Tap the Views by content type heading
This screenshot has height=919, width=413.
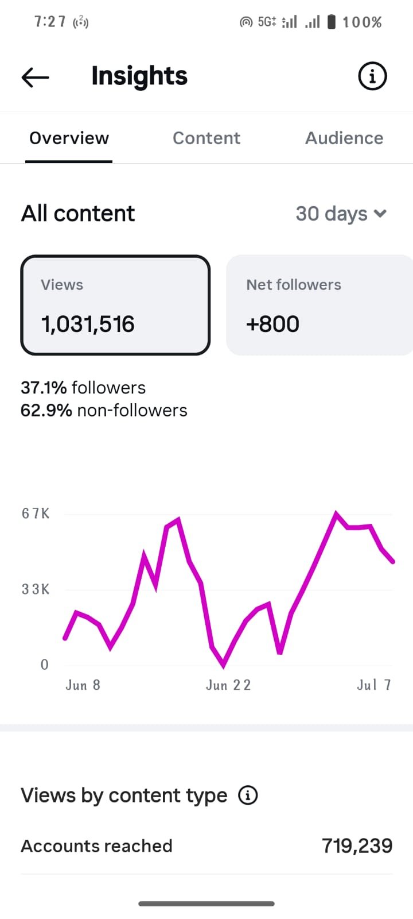[124, 796]
